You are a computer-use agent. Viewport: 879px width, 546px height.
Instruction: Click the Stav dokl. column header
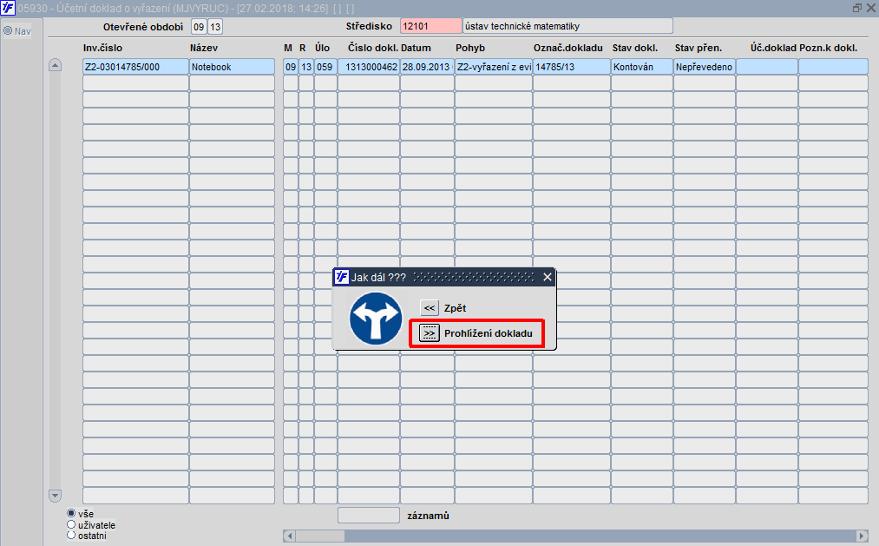coord(635,48)
